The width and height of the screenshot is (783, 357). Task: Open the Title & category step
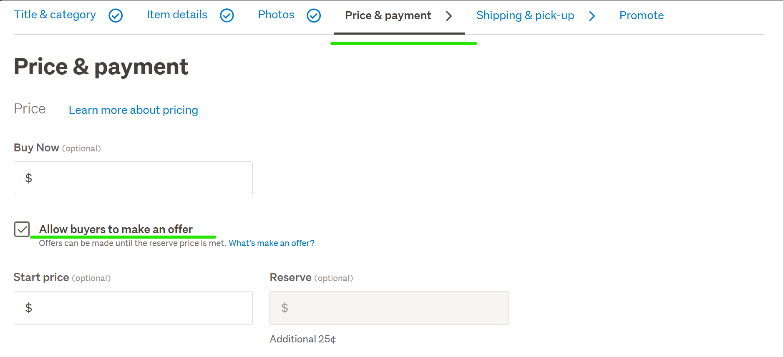pyautogui.click(x=55, y=15)
